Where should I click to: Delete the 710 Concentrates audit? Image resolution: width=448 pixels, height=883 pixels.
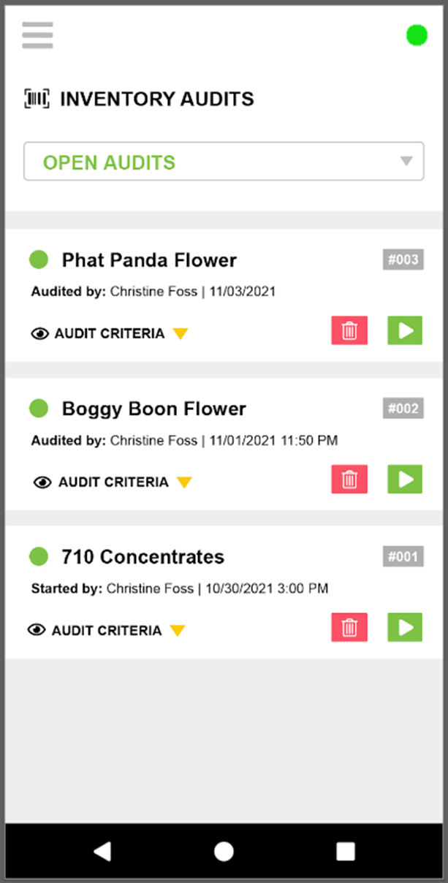coord(349,628)
